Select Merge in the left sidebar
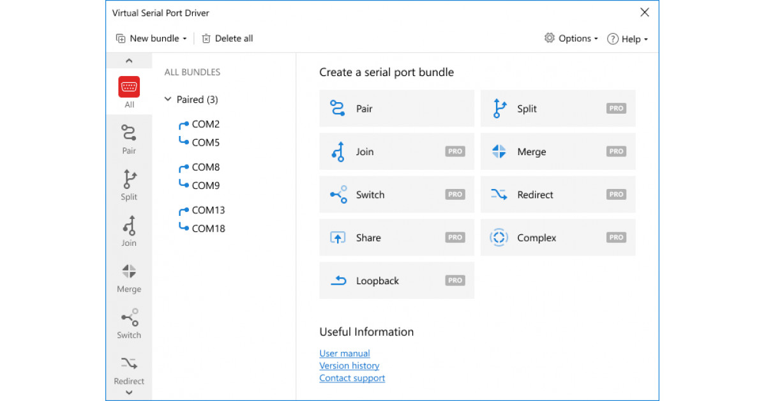Image resolution: width=766 pixels, height=401 pixels. [x=129, y=277]
